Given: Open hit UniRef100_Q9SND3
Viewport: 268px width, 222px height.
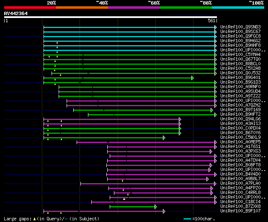Looking at the screenshot, I should pyautogui.click(x=240, y=27).
